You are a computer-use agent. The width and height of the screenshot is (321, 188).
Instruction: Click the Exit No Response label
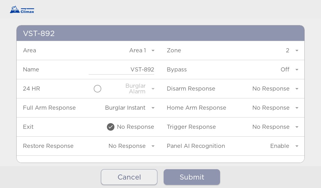[x=135, y=127]
